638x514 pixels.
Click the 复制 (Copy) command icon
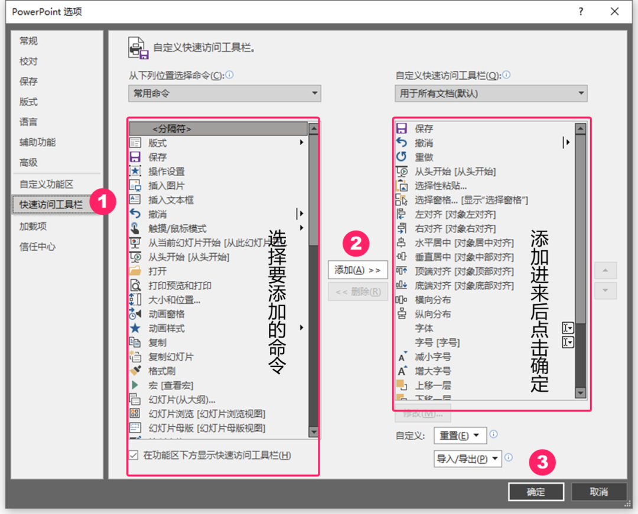[135, 341]
